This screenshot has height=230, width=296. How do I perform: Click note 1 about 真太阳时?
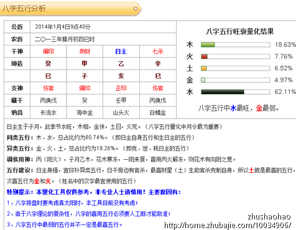coord(72,203)
